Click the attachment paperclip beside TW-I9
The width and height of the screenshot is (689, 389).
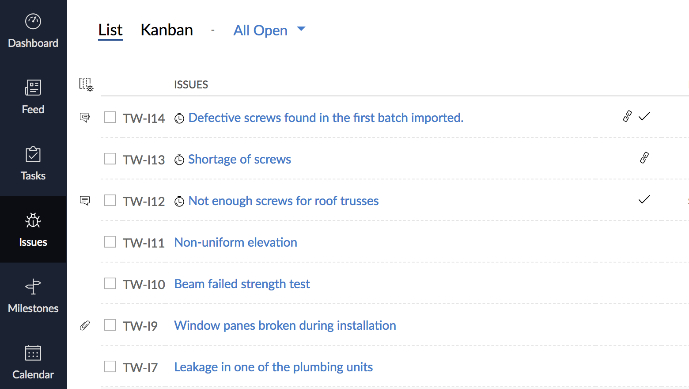pos(85,326)
